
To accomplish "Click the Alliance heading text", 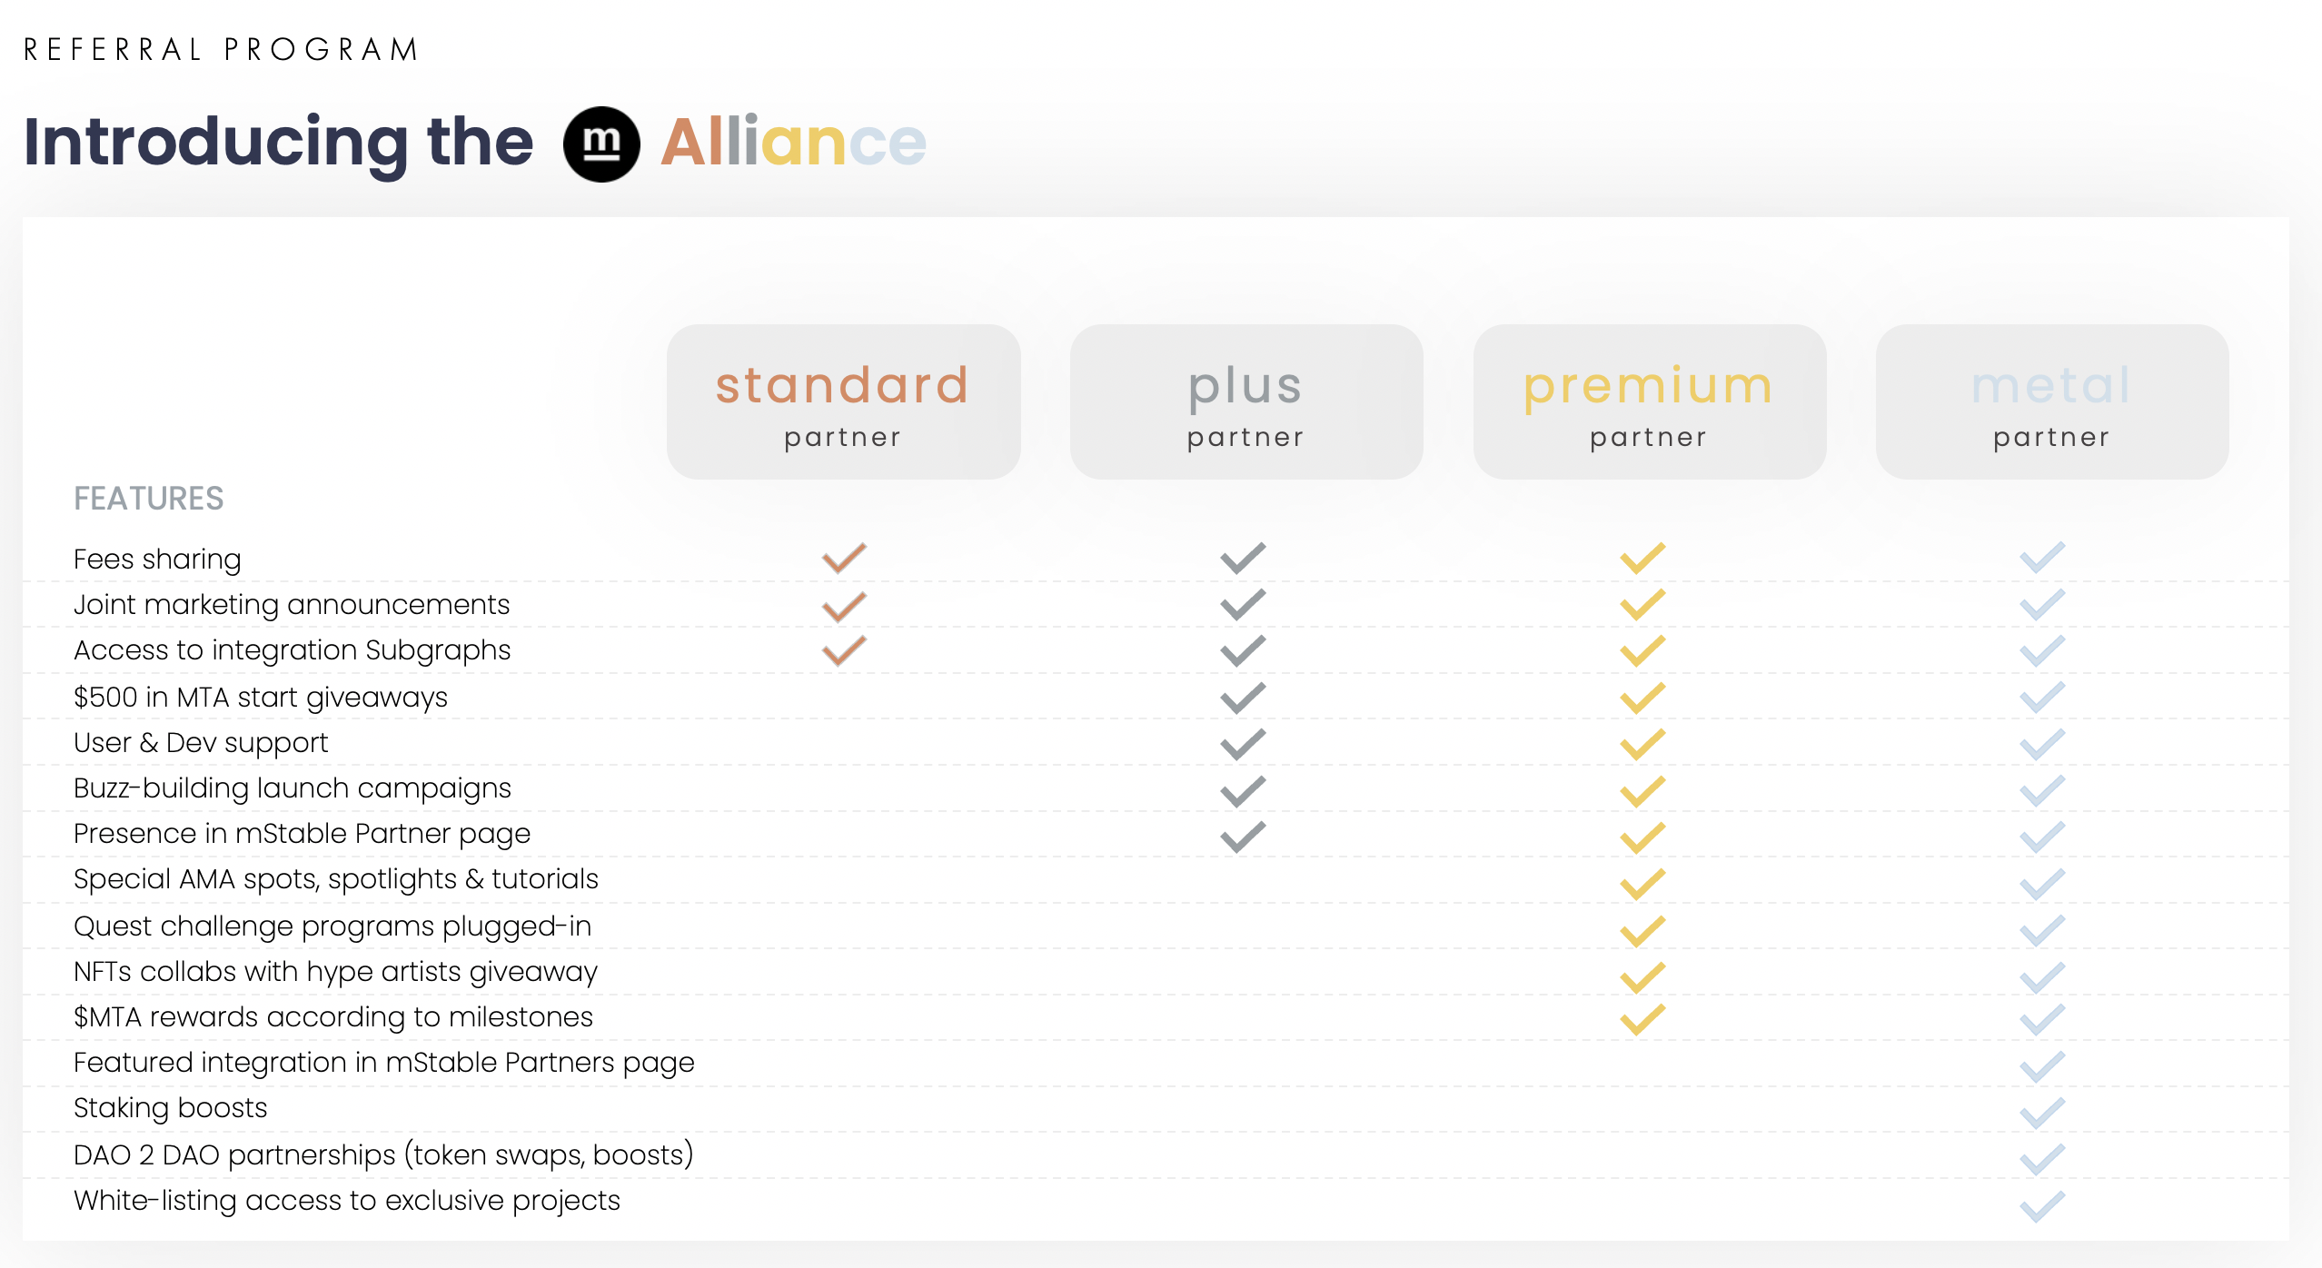I will [x=793, y=143].
